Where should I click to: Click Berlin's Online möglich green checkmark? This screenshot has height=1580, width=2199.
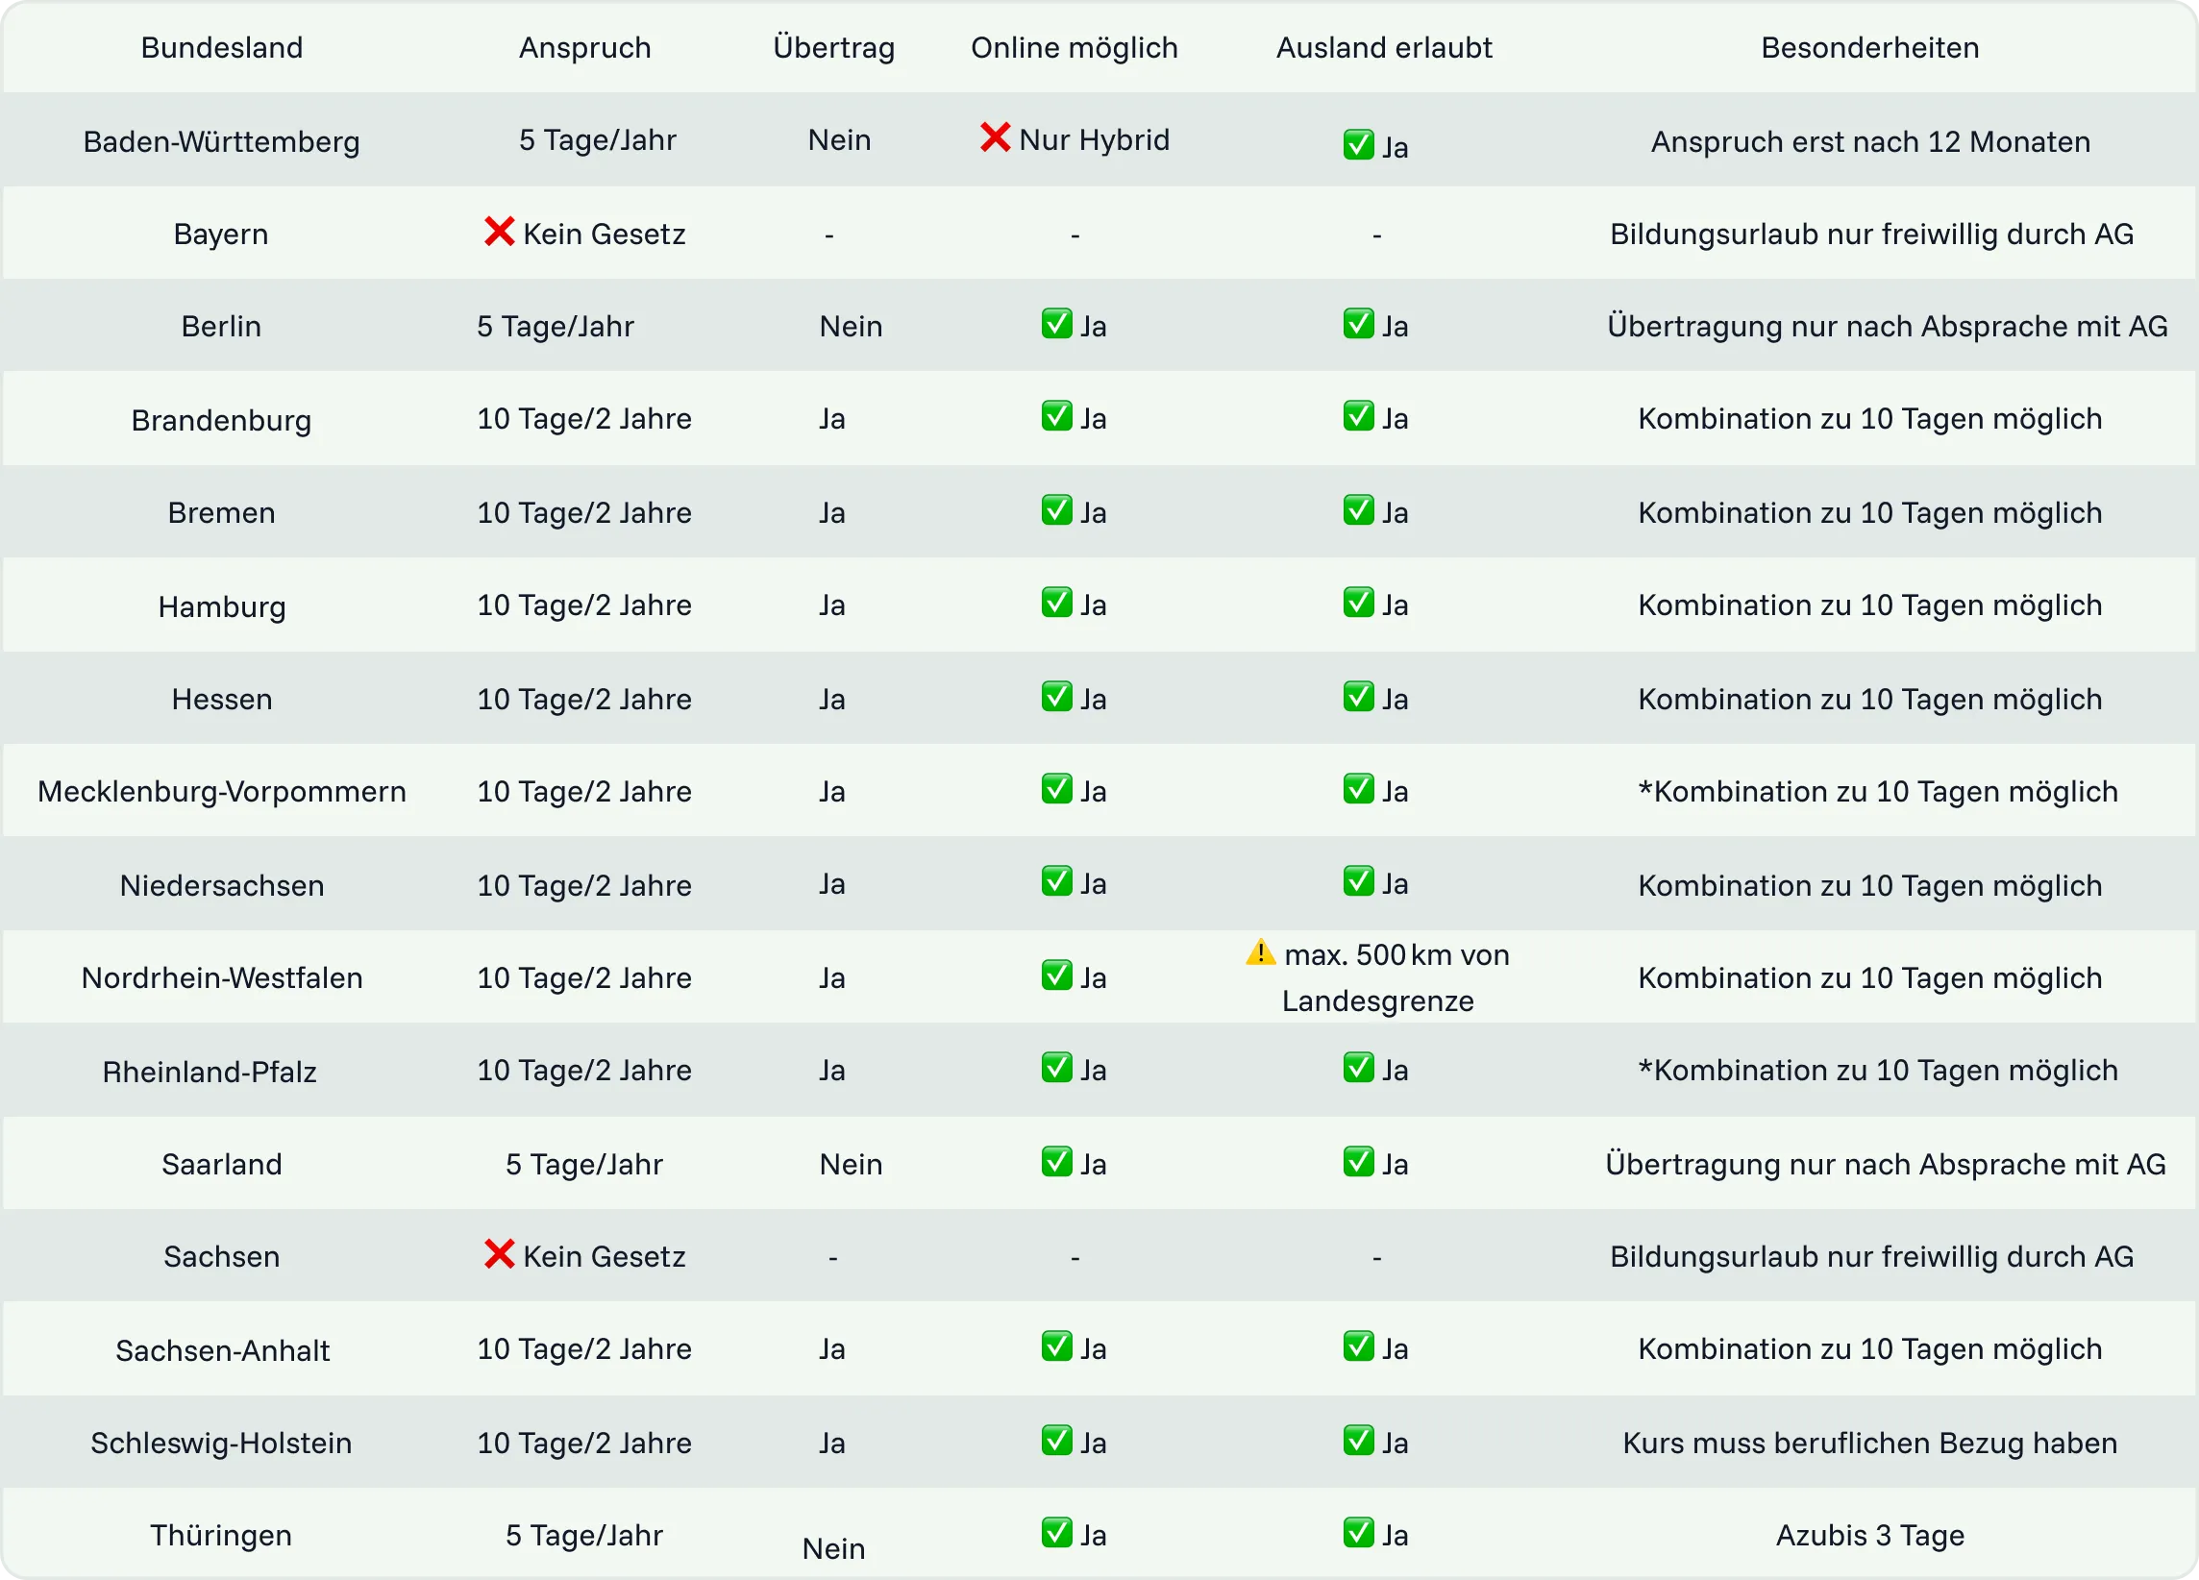click(1056, 324)
